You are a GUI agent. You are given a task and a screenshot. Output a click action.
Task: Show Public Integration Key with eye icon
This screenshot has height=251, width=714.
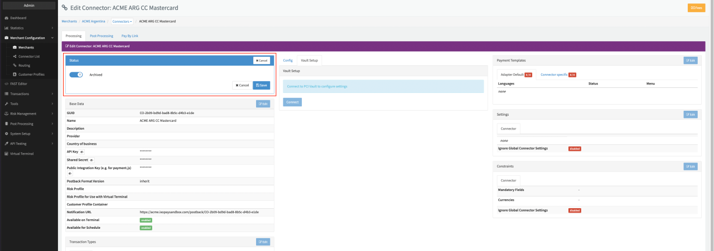click(x=69, y=173)
